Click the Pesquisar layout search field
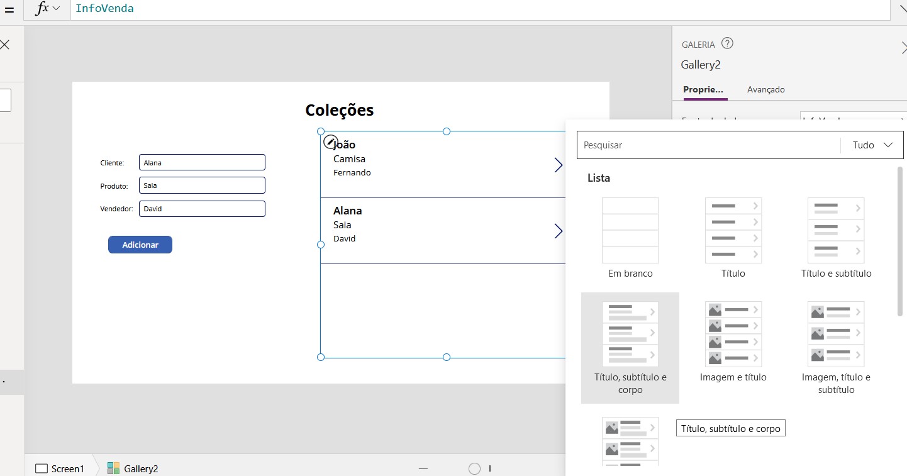907x476 pixels. (708, 145)
